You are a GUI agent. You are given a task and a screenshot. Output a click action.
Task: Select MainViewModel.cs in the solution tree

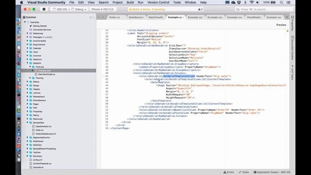[x=47, y=74]
